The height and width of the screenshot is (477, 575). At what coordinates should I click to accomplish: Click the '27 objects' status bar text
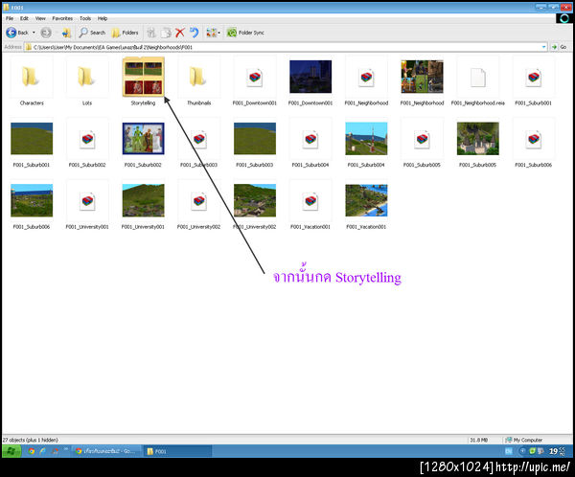pyautogui.click(x=31, y=440)
